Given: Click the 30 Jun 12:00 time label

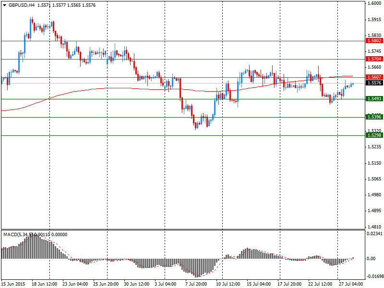Looking at the screenshot, I should (x=137, y=284).
